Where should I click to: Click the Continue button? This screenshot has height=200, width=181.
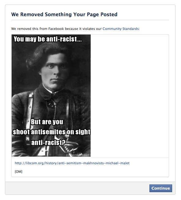(x=161, y=188)
